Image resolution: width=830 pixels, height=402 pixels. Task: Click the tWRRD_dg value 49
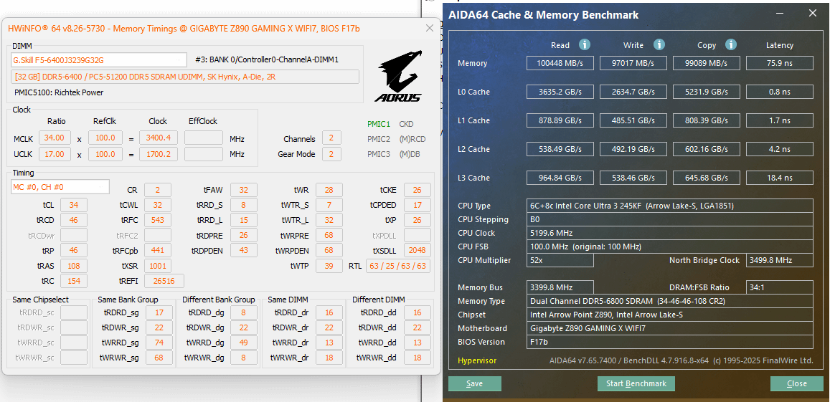244,343
